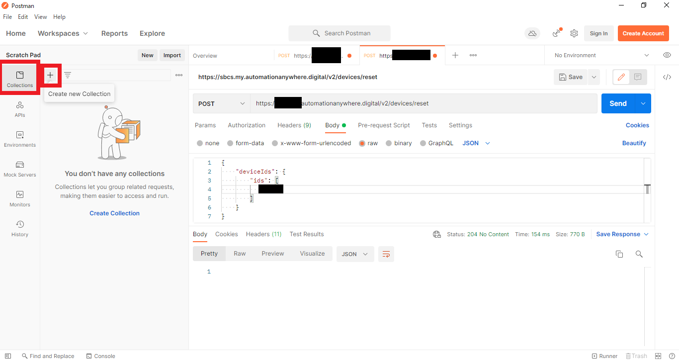679x362 pixels.
Task: Open the comments mode icon
Action: (x=638, y=77)
